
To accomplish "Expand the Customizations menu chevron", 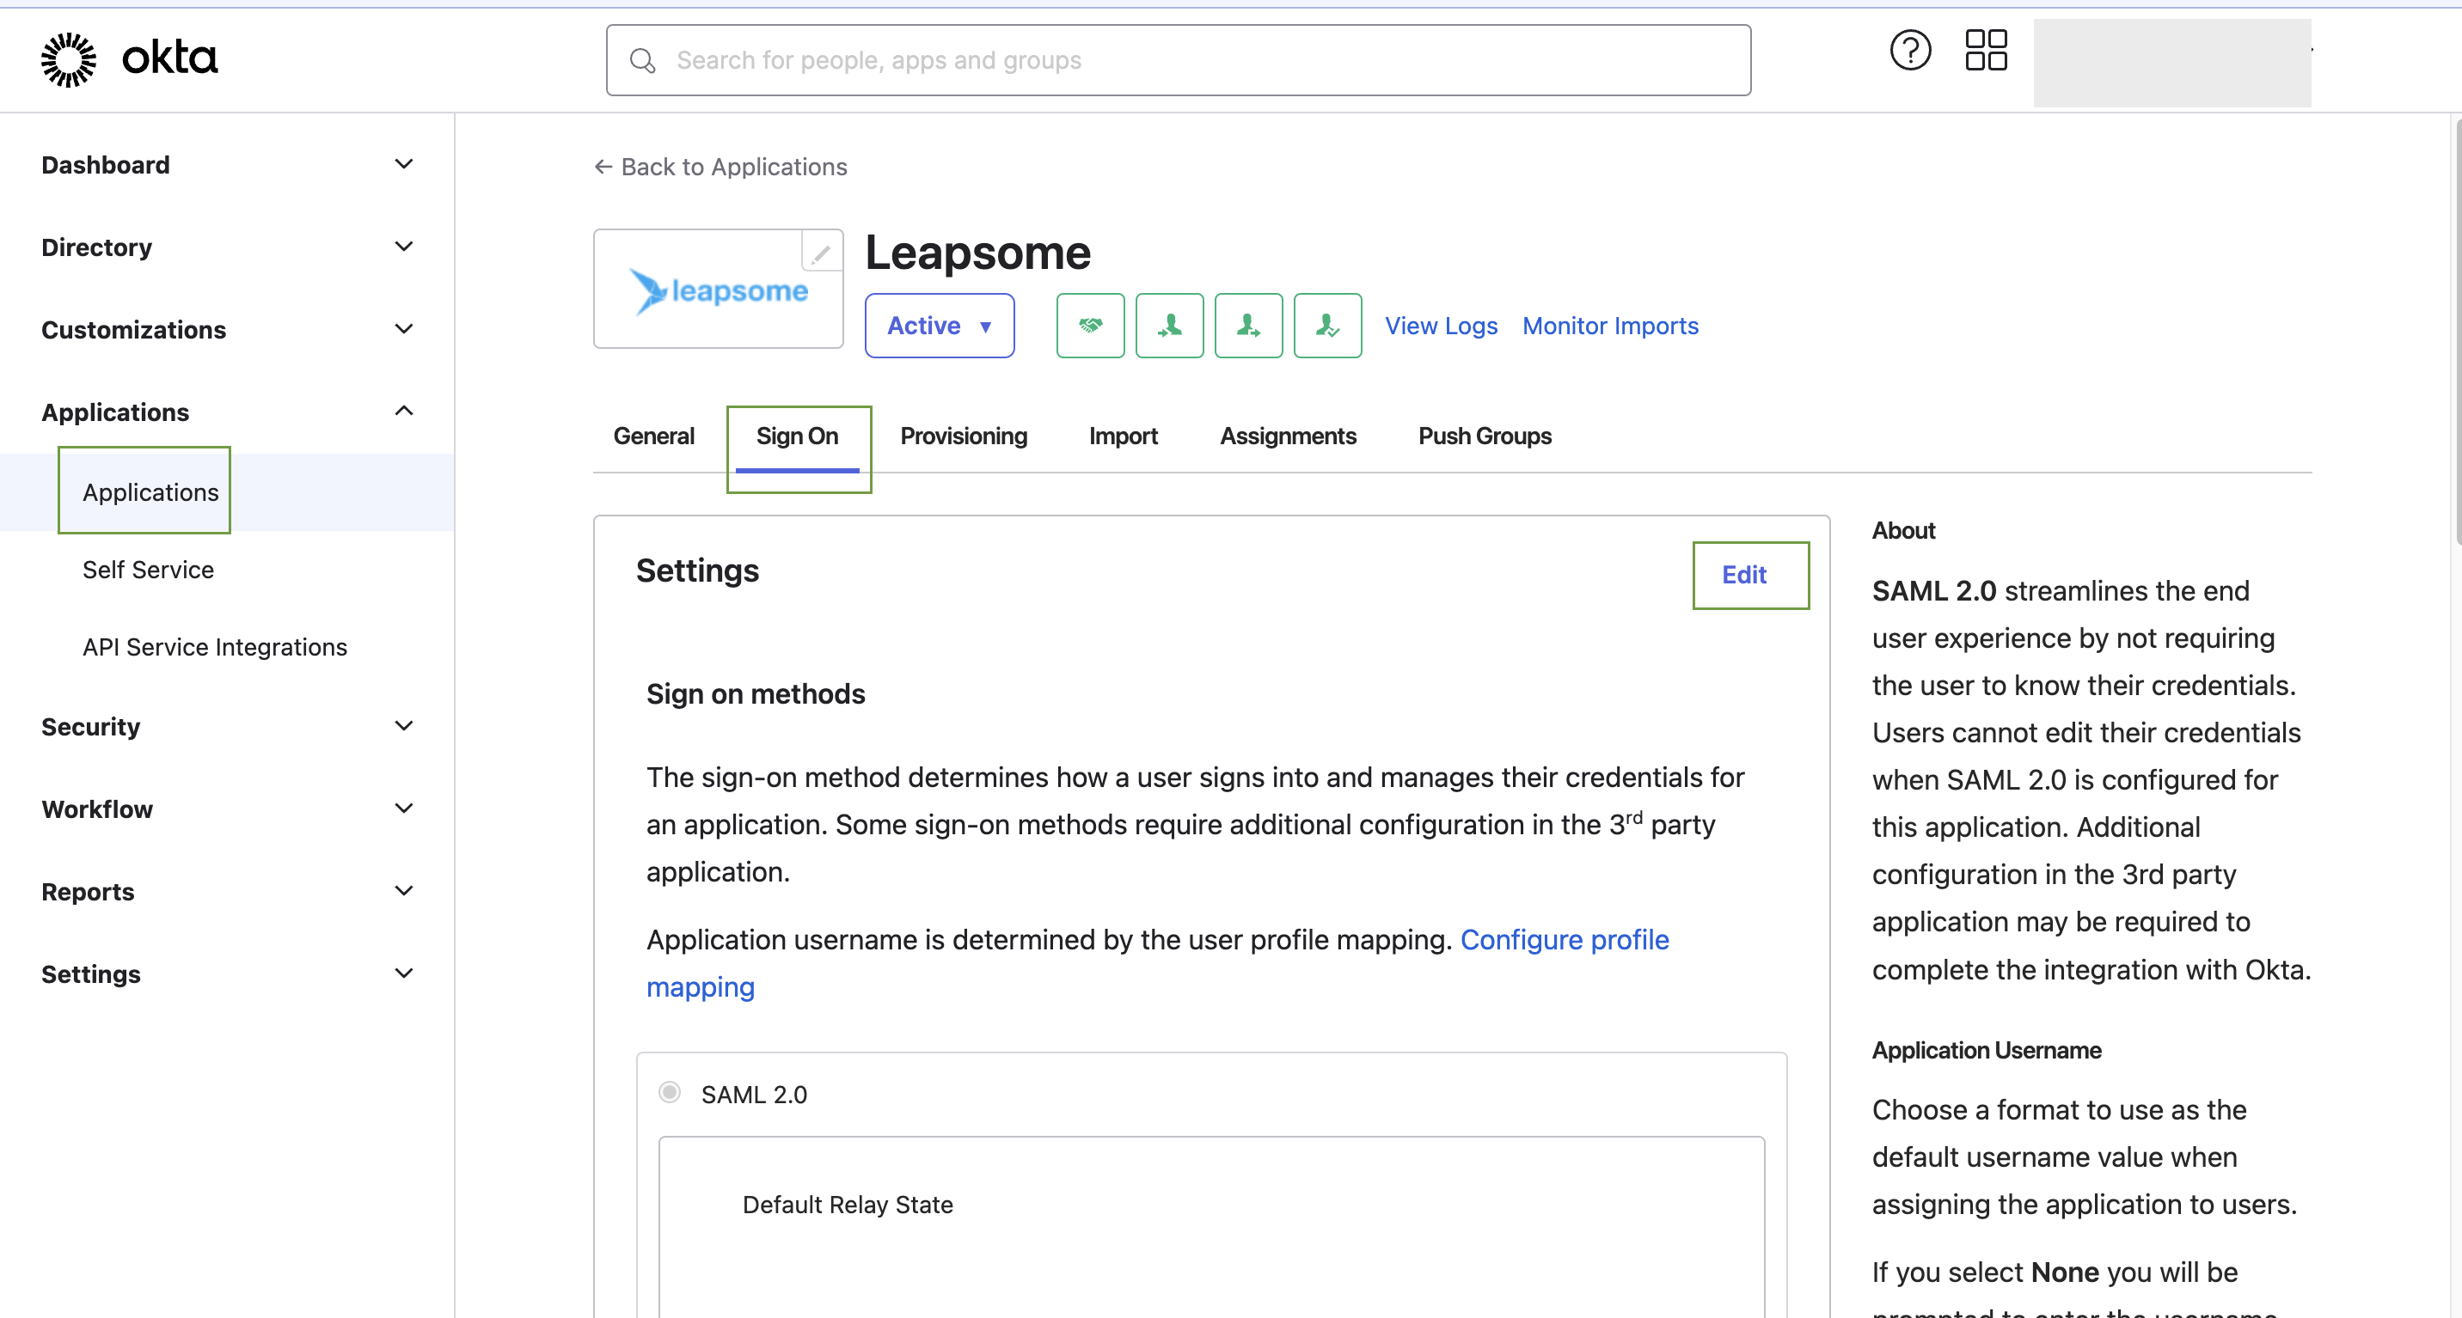I will pyautogui.click(x=404, y=328).
